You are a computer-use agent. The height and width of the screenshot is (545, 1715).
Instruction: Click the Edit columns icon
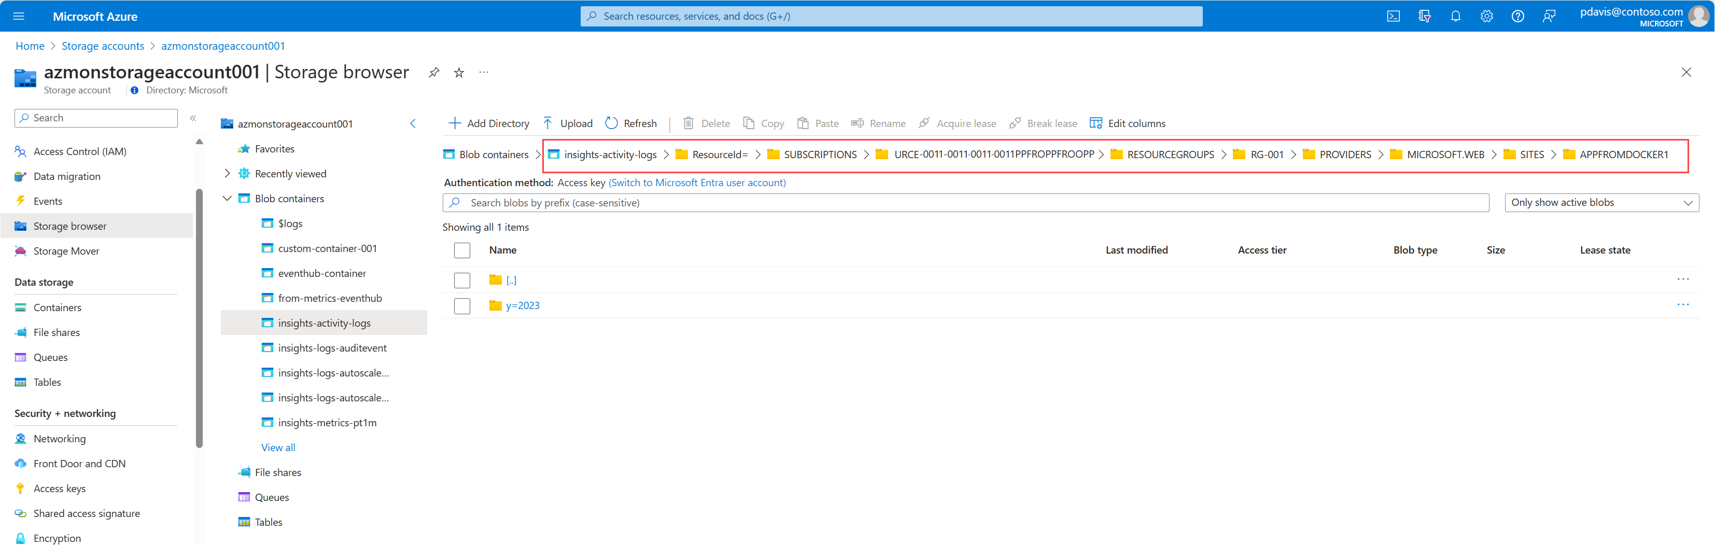pos(1095,122)
